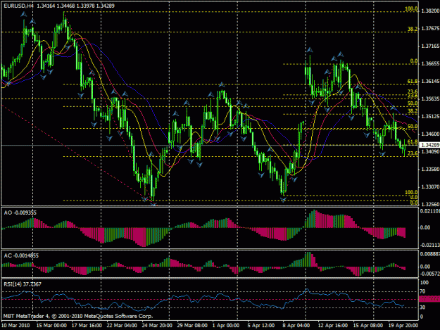Click the 38.2 Fibonacci label beside 1.37675
This screenshot has width=440, height=330.
[413, 29]
